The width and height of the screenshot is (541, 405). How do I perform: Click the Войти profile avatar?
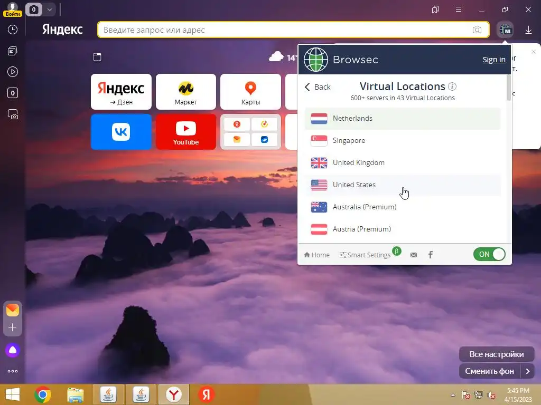[x=13, y=9]
